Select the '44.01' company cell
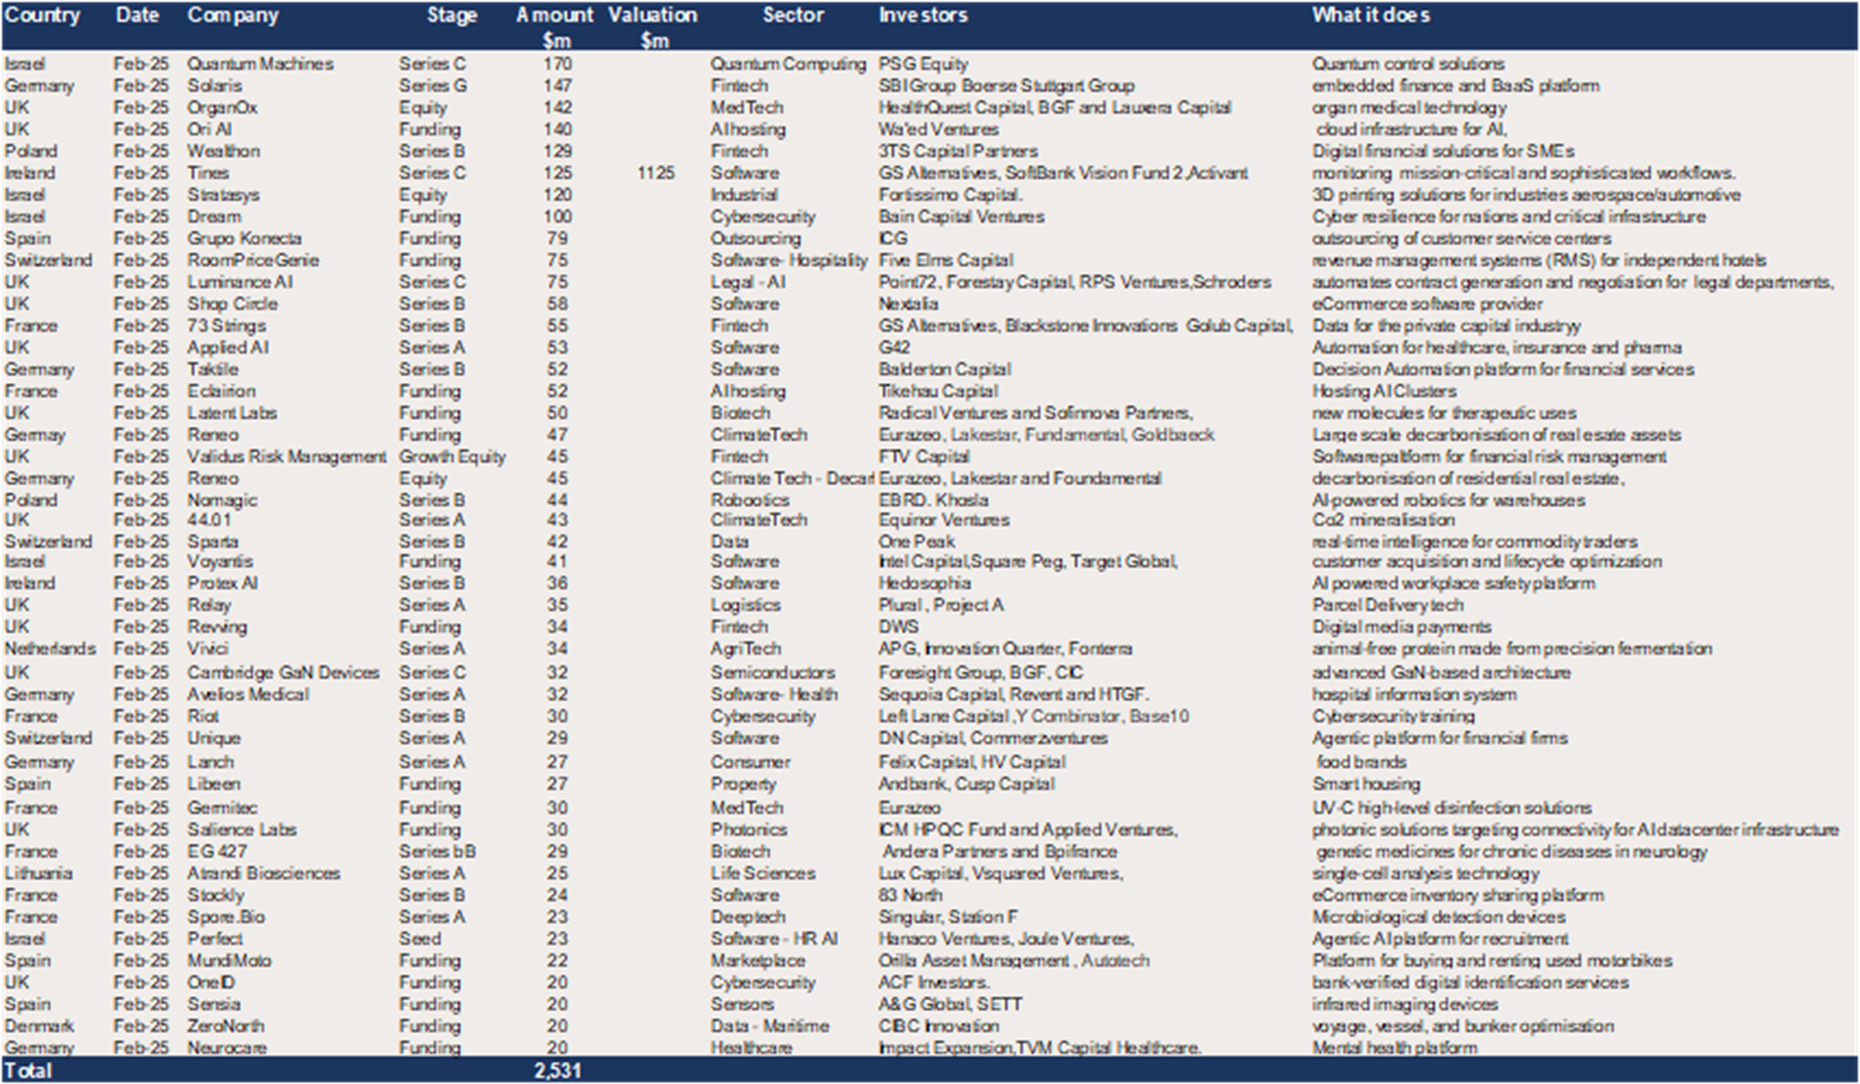 209,520
